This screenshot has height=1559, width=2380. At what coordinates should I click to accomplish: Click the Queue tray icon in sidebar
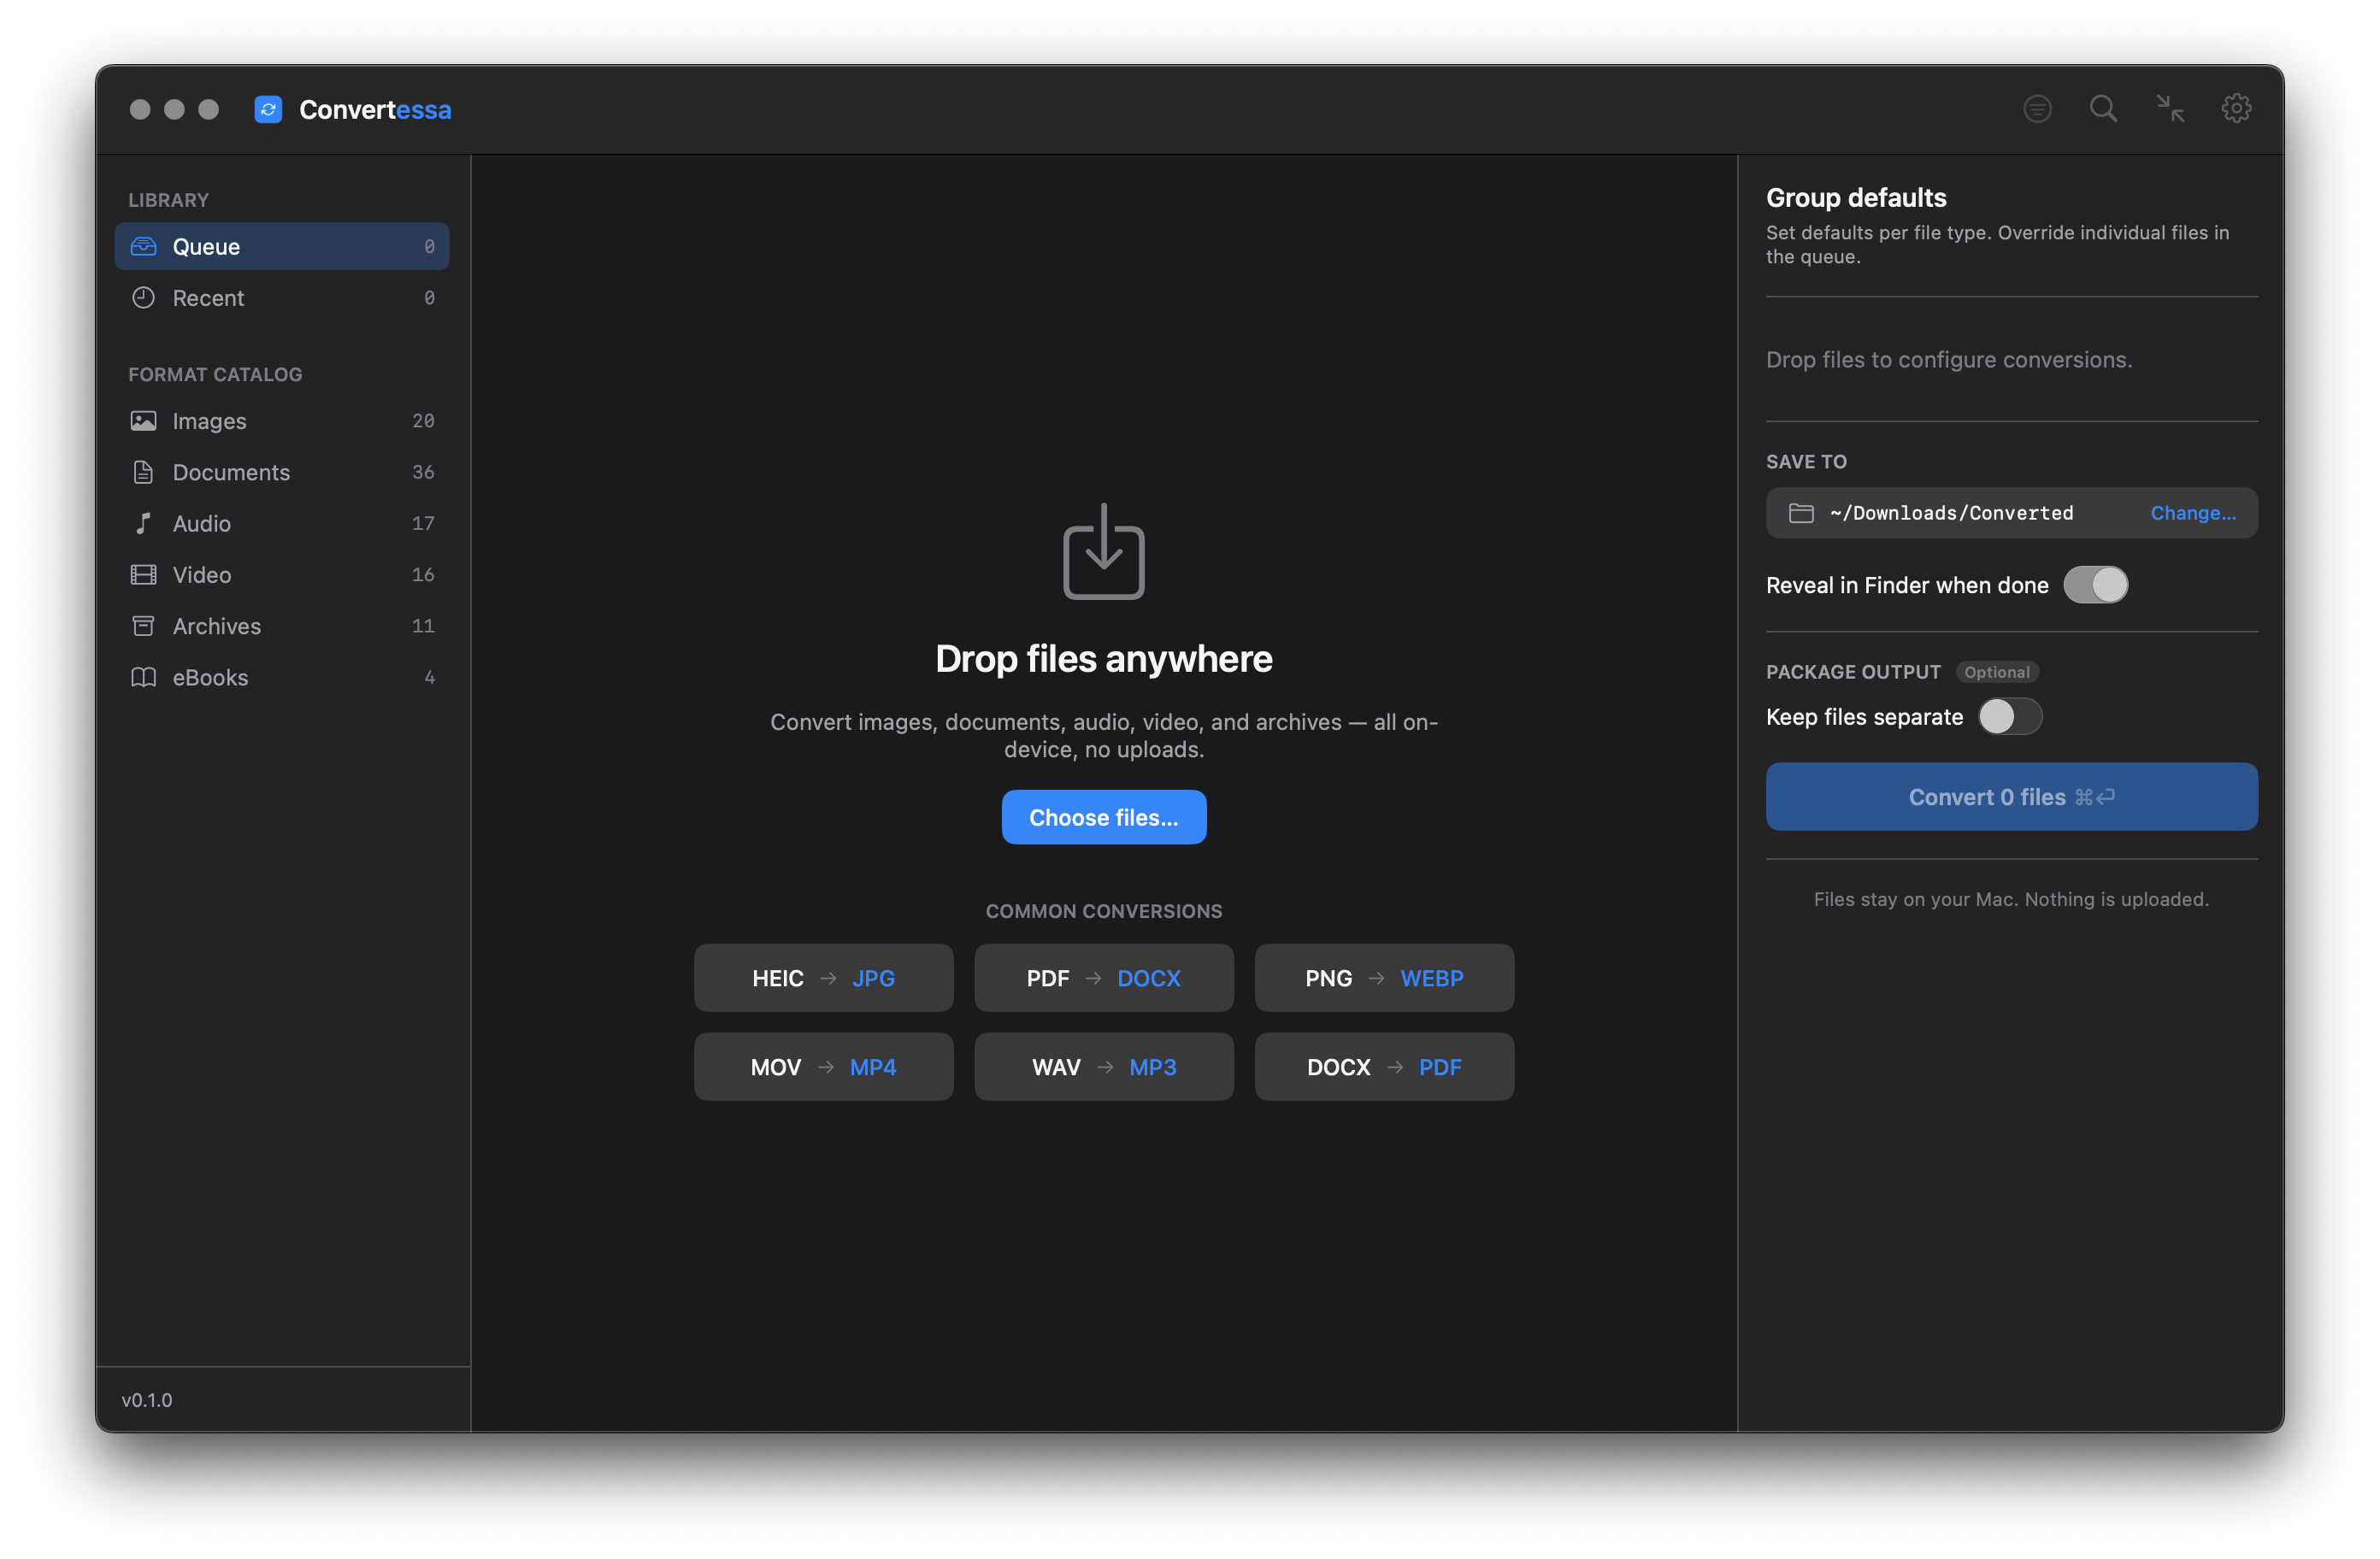(144, 246)
